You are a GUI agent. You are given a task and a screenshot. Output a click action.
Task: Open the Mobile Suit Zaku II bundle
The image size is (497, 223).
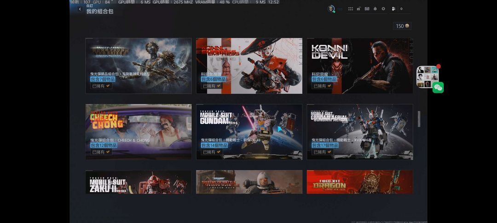(139, 182)
